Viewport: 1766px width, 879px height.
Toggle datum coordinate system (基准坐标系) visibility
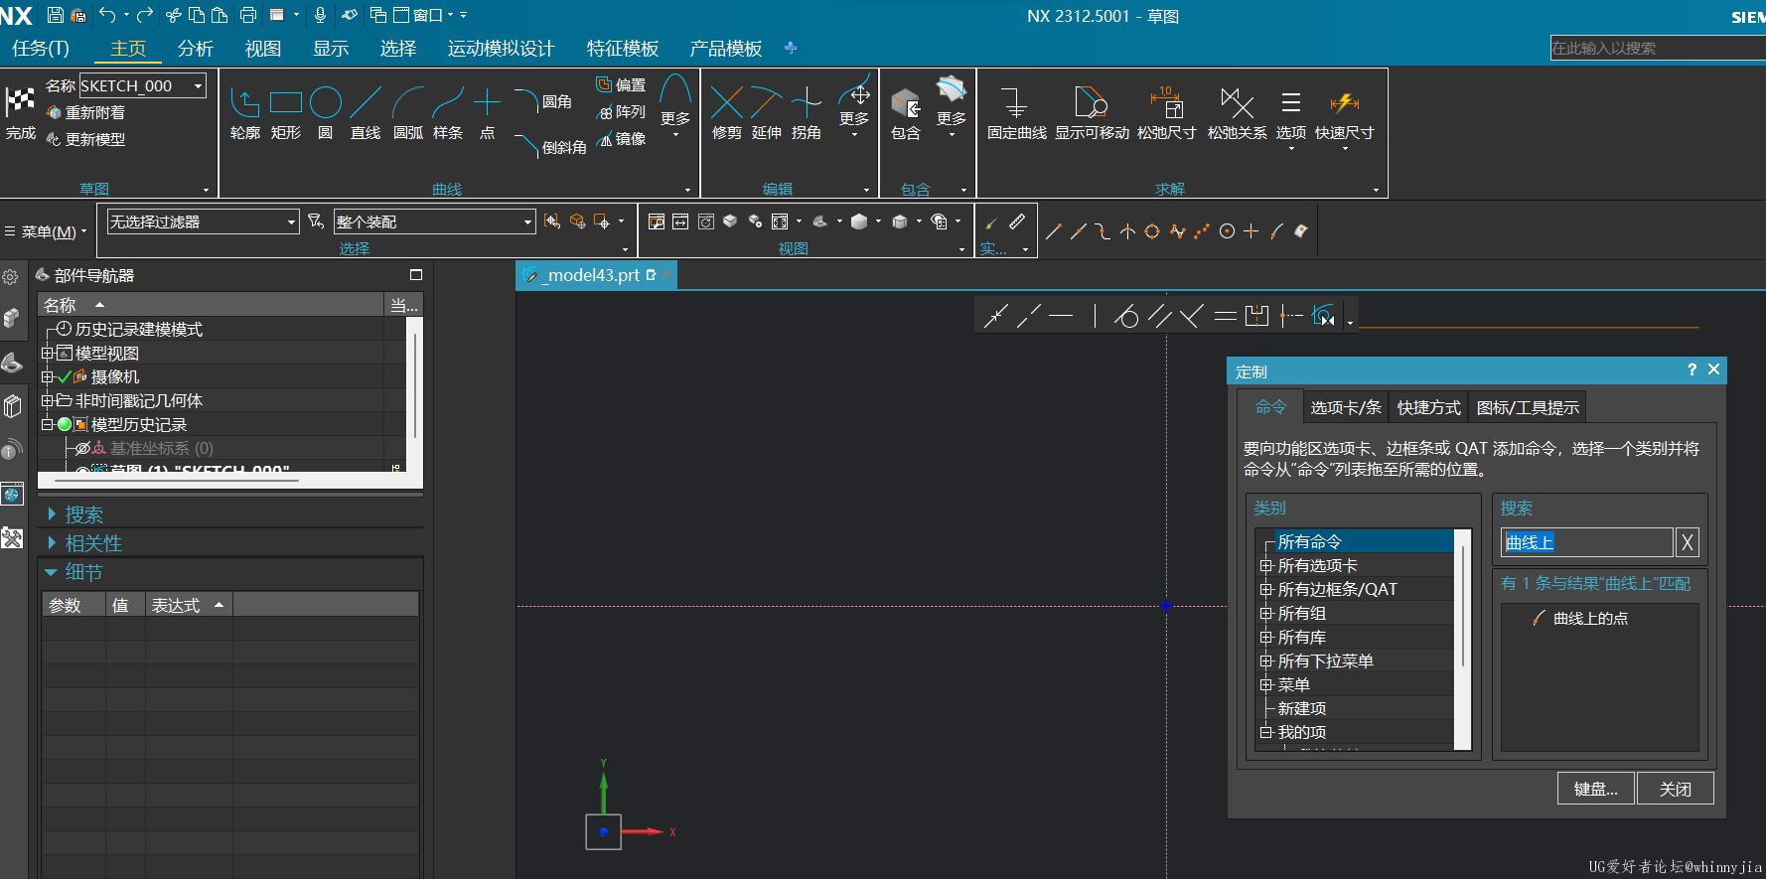[82, 448]
